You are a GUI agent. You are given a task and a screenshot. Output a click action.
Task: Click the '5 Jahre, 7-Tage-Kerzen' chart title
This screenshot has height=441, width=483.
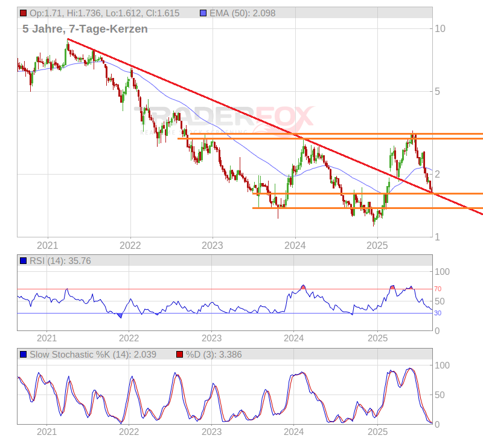[x=85, y=28]
